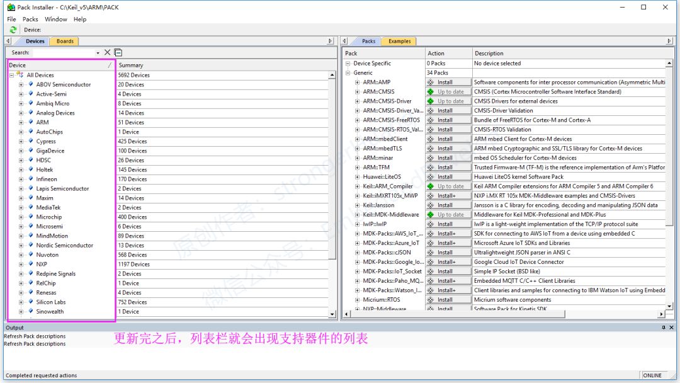
Task: Open the Help menu
Action: coord(80,19)
